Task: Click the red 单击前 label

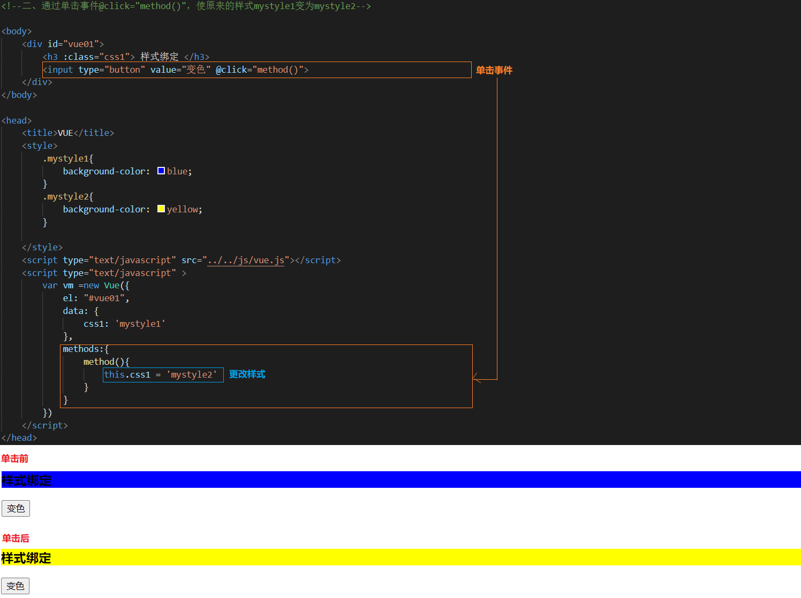Action: 15,458
